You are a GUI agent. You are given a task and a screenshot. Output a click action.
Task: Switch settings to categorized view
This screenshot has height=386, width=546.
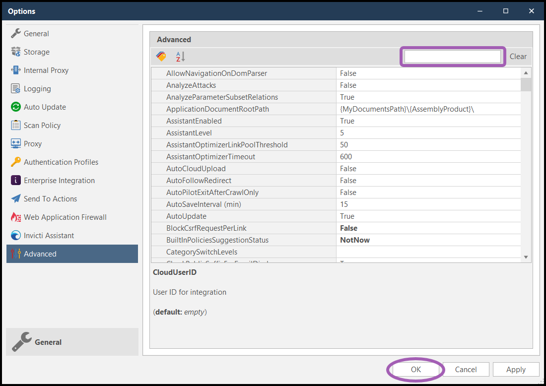coord(161,56)
